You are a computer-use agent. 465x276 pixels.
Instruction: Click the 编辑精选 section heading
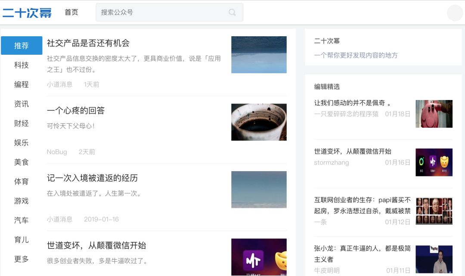(327, 87)
